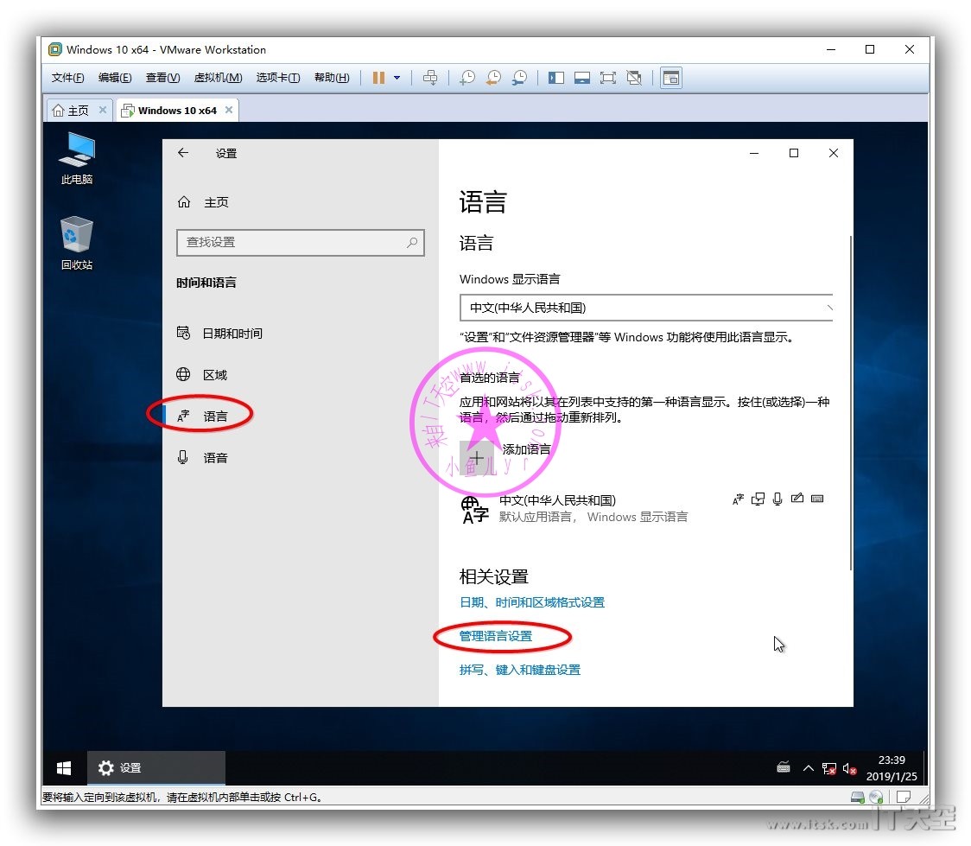This screenshot has width=971, height=846.
Task: Open 语音 speech settings page
Action: coord(202,458)
